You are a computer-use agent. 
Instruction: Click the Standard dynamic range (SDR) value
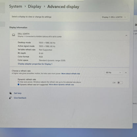click(x=52, y=60)
